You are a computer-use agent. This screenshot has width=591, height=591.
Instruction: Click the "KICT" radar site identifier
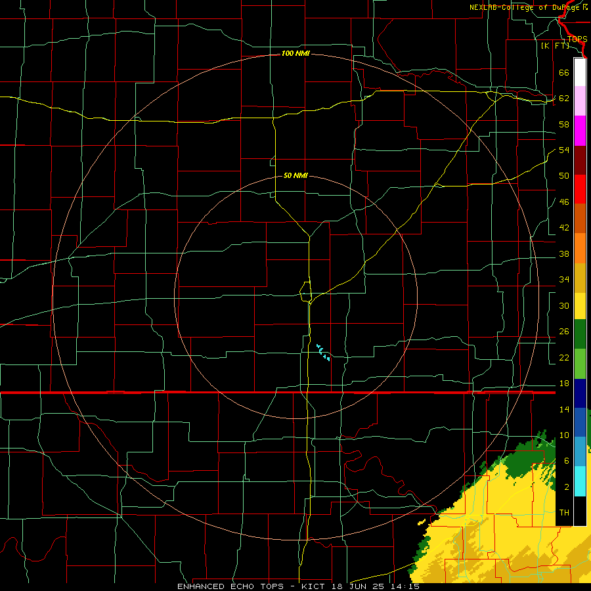(315, 586)
